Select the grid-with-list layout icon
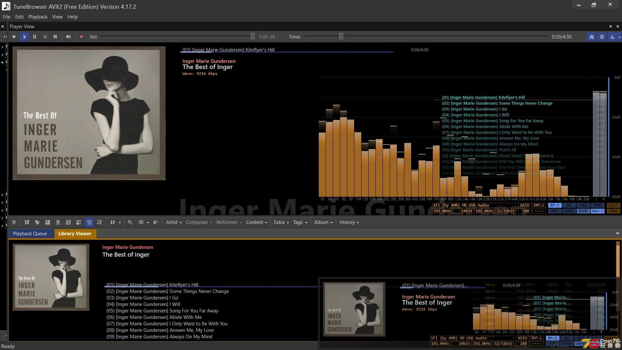 pos(68,222)
